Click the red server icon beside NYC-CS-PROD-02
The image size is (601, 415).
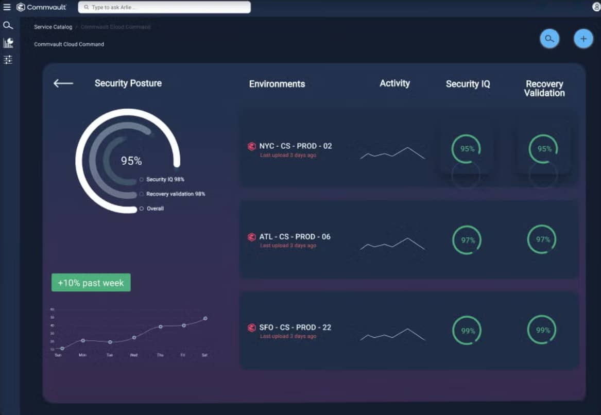[251, 146]
